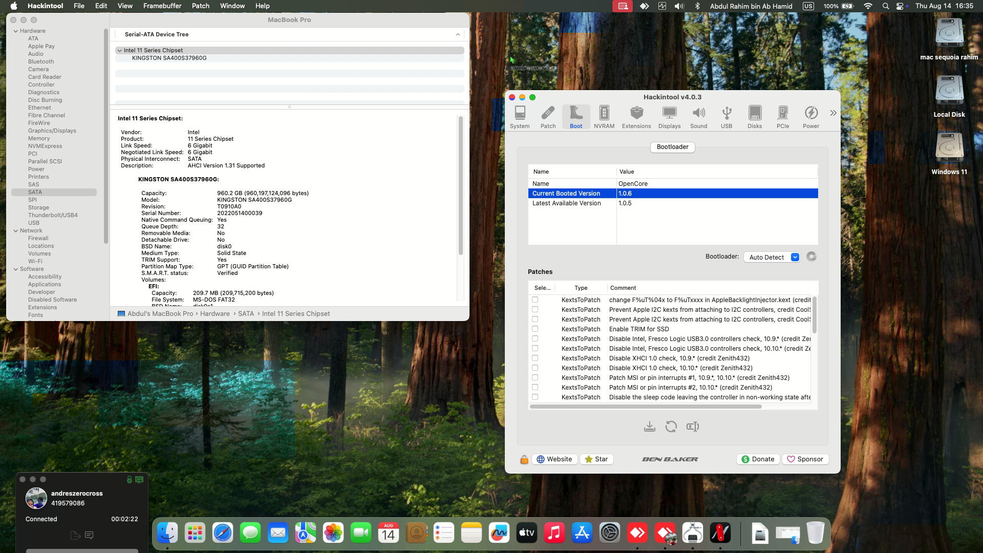Click the download bootloader icon
Screen dimensions: 983x553
point(649,427)
